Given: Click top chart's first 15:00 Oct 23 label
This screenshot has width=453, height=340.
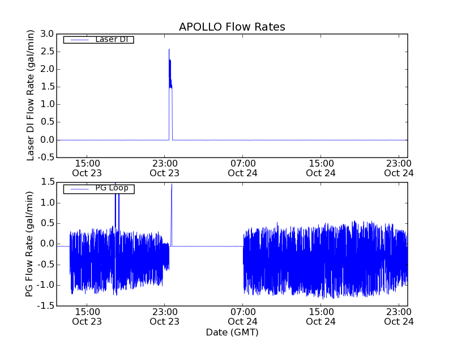Looking at the screenshot, I should [x=87, y=168].
